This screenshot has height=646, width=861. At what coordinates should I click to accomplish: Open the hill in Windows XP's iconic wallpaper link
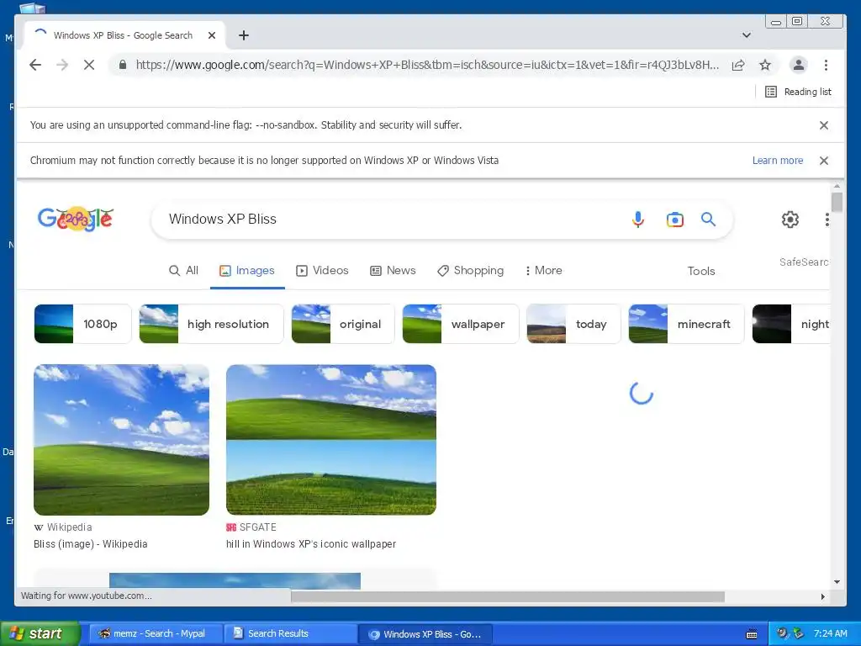[x=311, y=544]
